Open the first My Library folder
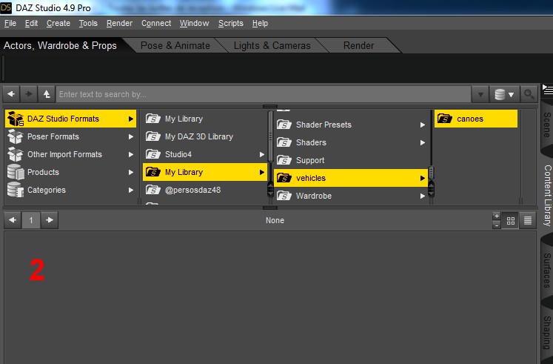This screenshot has width=553, height=364. click(204, 119)
